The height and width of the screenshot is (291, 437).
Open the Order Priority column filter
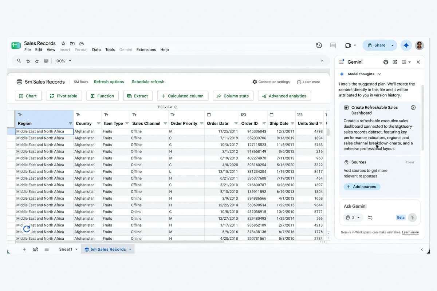point(201,124)
